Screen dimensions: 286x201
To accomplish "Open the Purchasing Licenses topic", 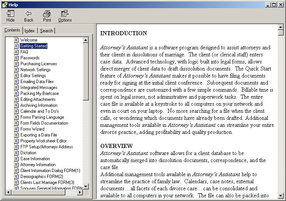I will click(x=39, y=64).
